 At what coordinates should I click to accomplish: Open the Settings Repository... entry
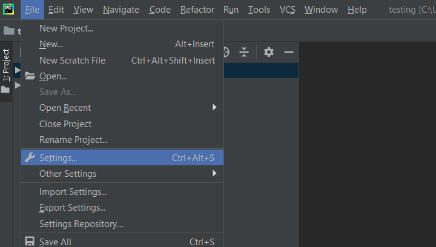point(81,224)
